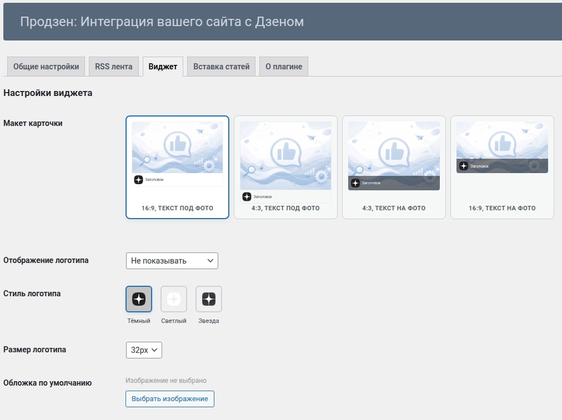Image resolution: width=562 pixels, height=420 pixels.
Task: Open the 'О плагине' tab
Action: 284,67
